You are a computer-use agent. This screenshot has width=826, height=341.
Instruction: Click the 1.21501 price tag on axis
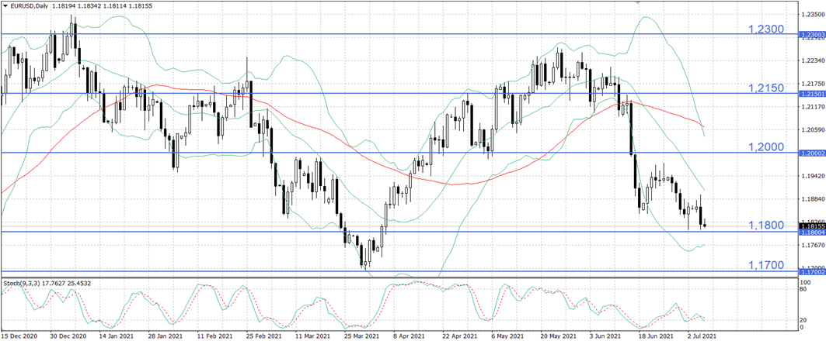tap(811, 94)
